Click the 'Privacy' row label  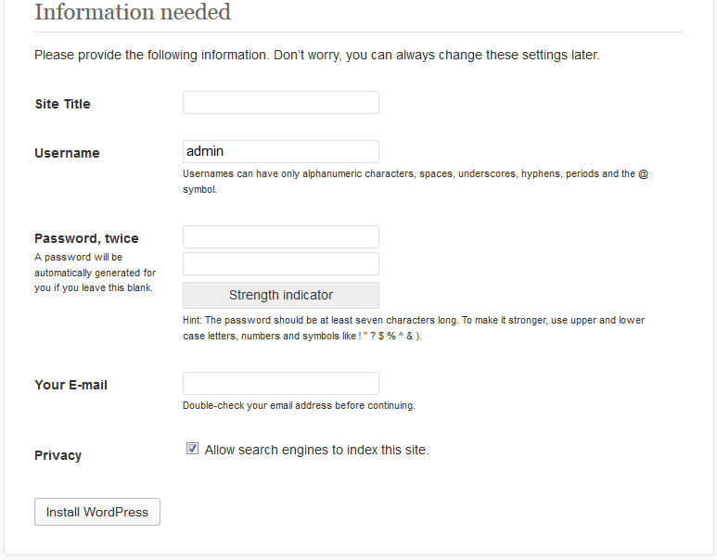58,455
